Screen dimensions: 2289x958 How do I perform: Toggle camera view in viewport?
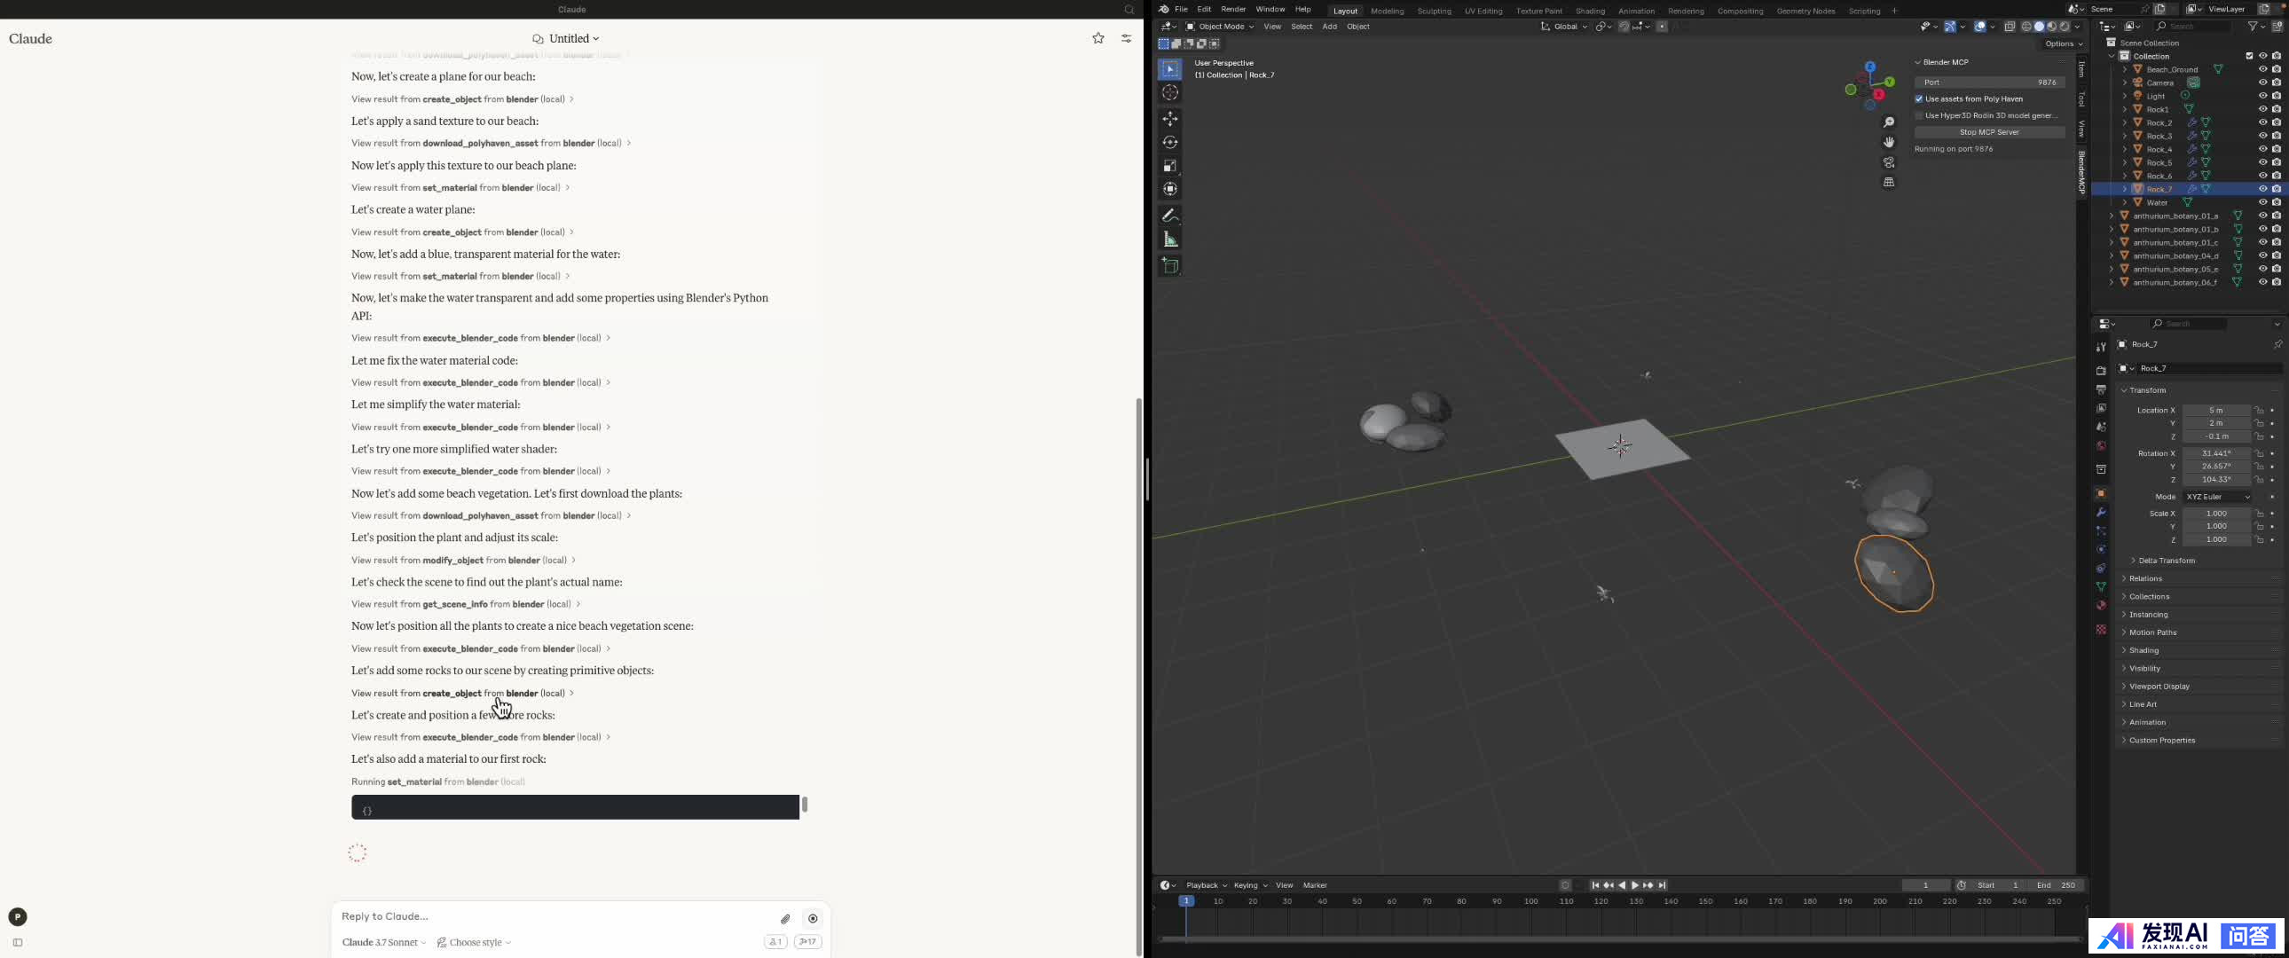(x=1889, y=162)
